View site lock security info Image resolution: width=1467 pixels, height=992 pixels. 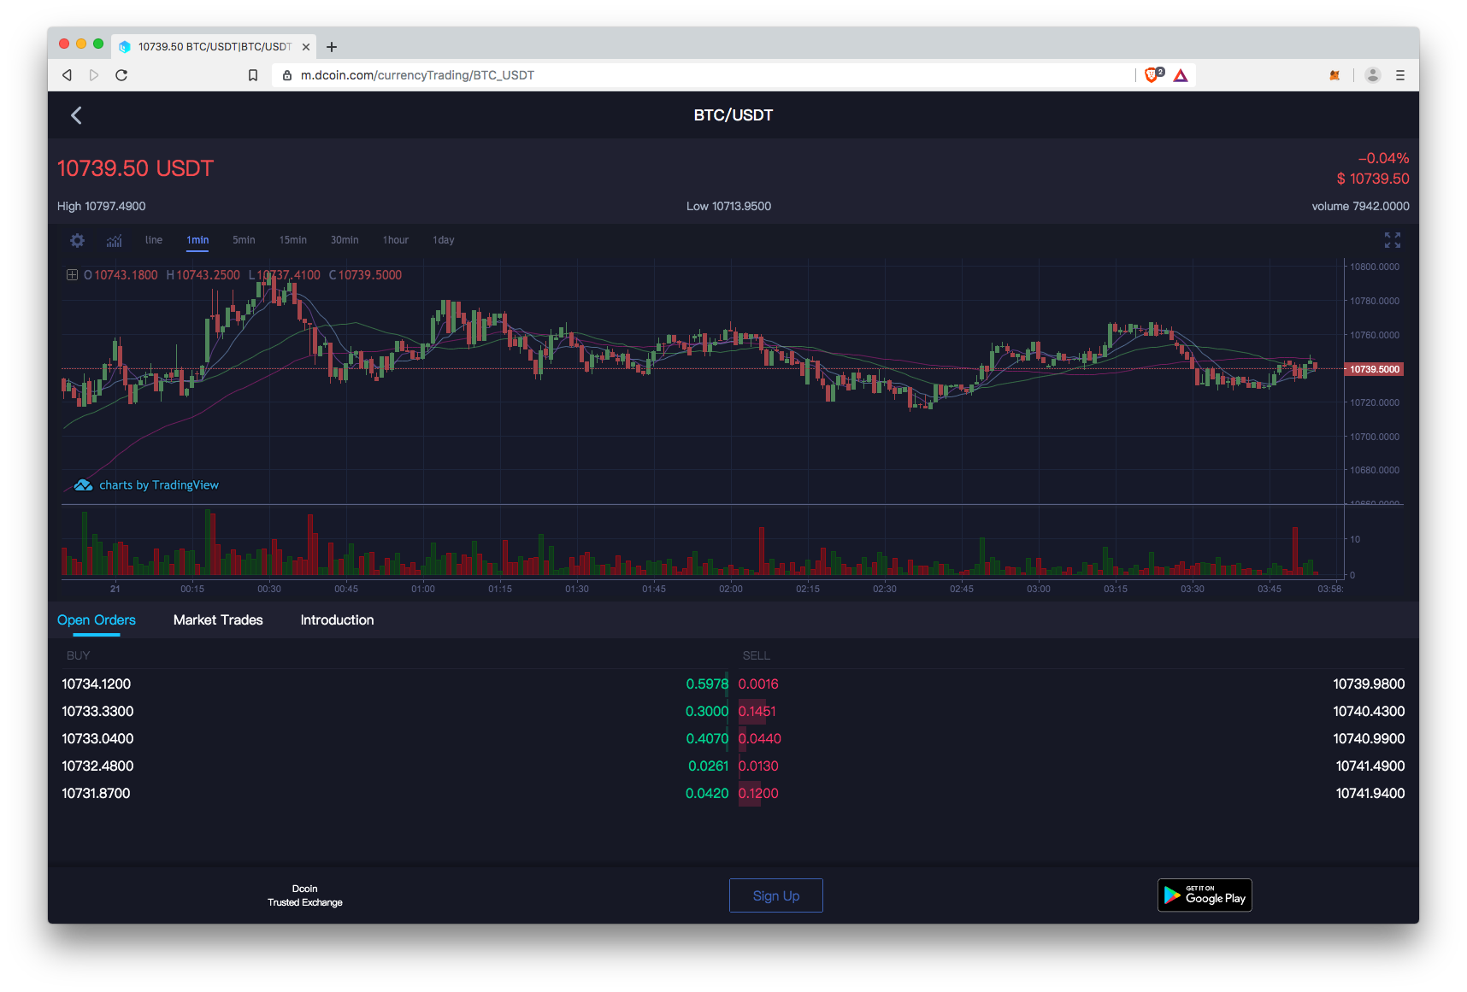[x=287, y=75]
